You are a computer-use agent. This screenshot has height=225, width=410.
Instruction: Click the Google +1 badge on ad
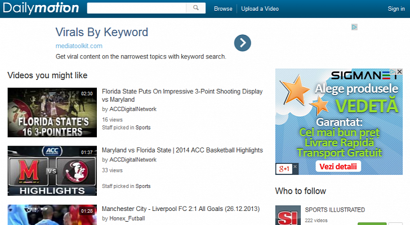(x=283, y=168)
